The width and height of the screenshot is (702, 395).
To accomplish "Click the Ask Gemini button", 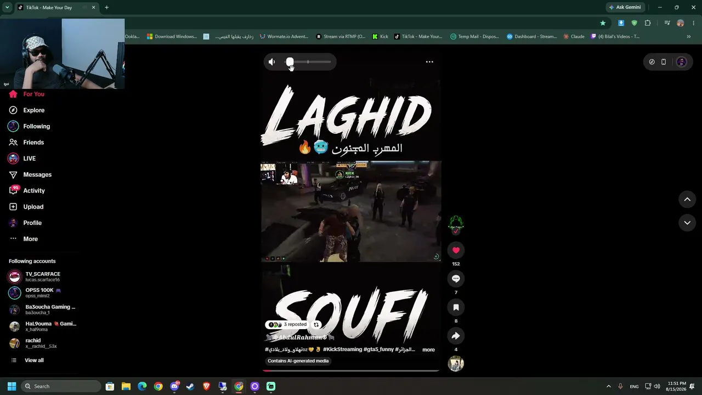I will 625,8.
